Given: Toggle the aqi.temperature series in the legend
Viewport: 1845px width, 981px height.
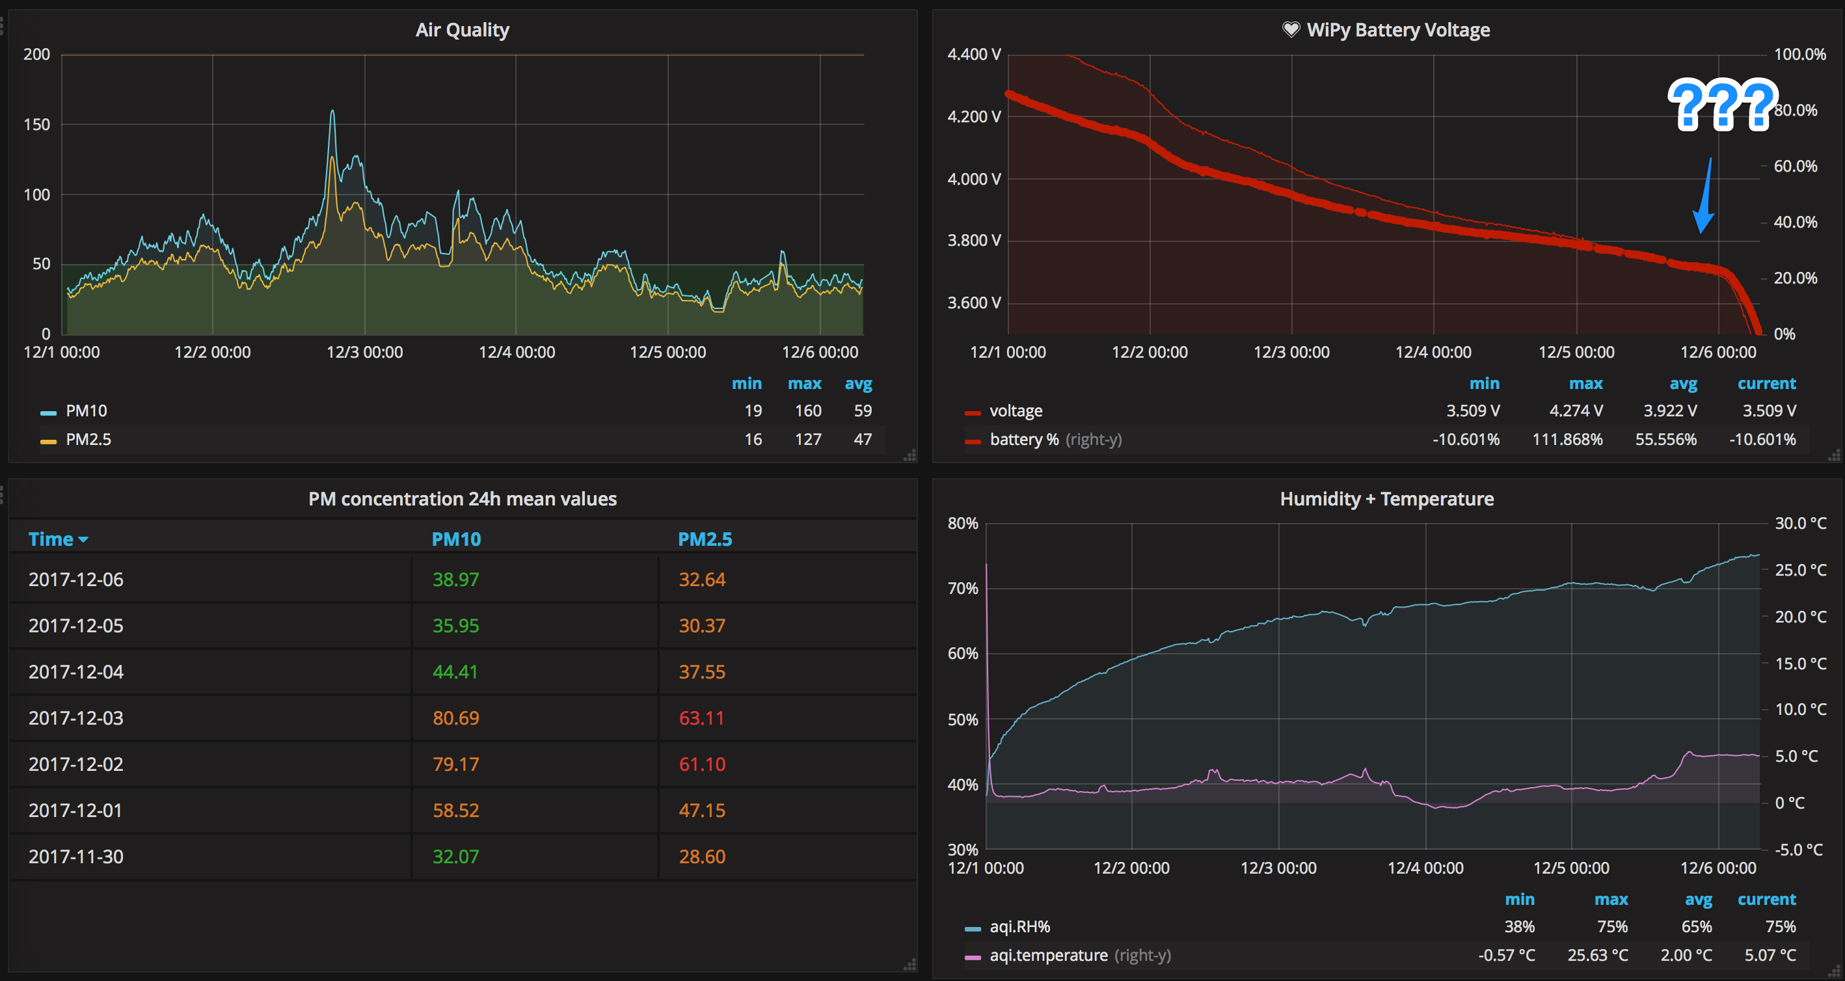Looking at the screenshot, I should 1049,955.
